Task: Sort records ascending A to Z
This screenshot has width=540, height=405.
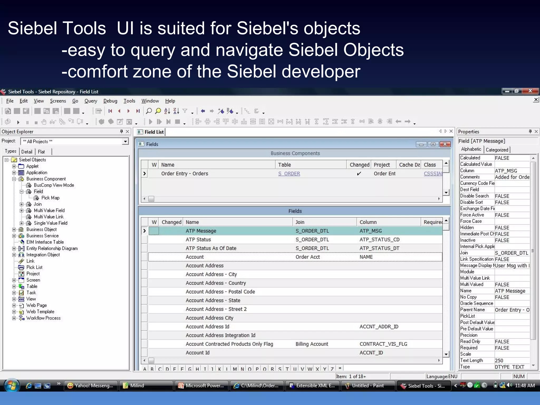Action: [167, 111]
